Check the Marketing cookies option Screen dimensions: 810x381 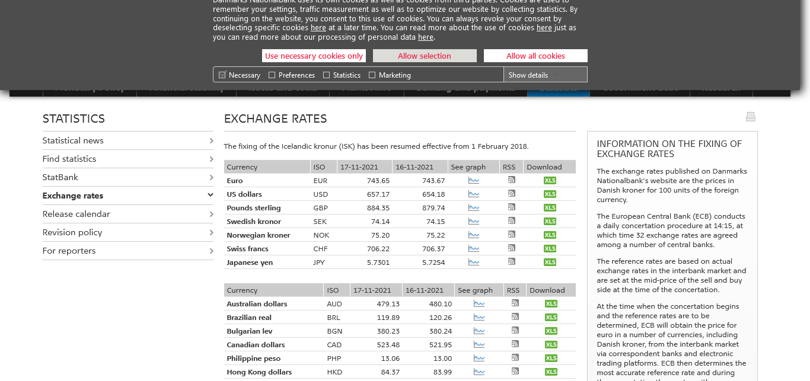click(x=372, y=75)
